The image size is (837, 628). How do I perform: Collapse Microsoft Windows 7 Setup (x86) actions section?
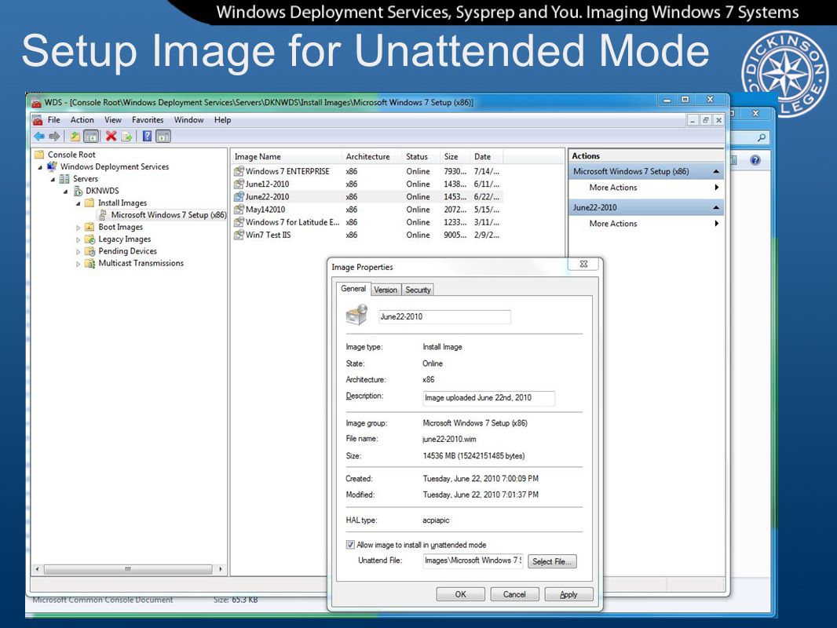point(716,171)
